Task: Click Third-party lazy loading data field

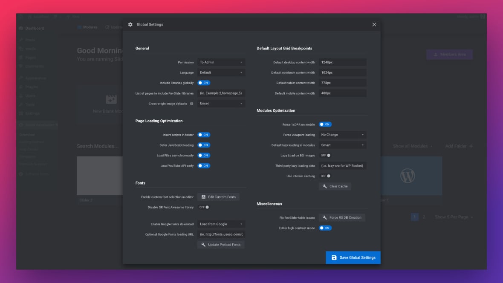Action: click(x=342, y=166)
